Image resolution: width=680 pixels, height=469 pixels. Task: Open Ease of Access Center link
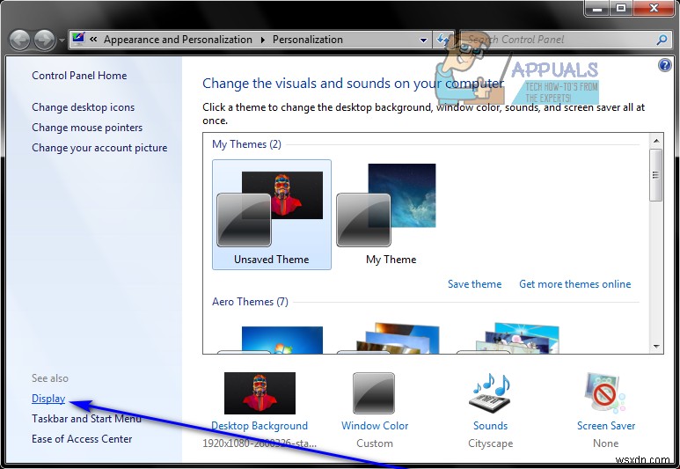82,439
